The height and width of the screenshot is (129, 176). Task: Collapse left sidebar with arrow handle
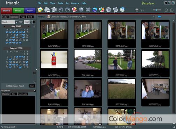pyautogui.click(x=37, y=70)
